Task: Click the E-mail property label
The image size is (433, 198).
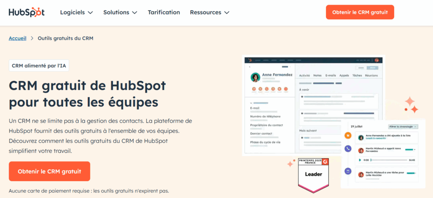Action: click(255, 108)
